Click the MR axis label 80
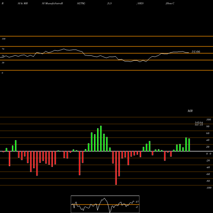 [208, 127]
